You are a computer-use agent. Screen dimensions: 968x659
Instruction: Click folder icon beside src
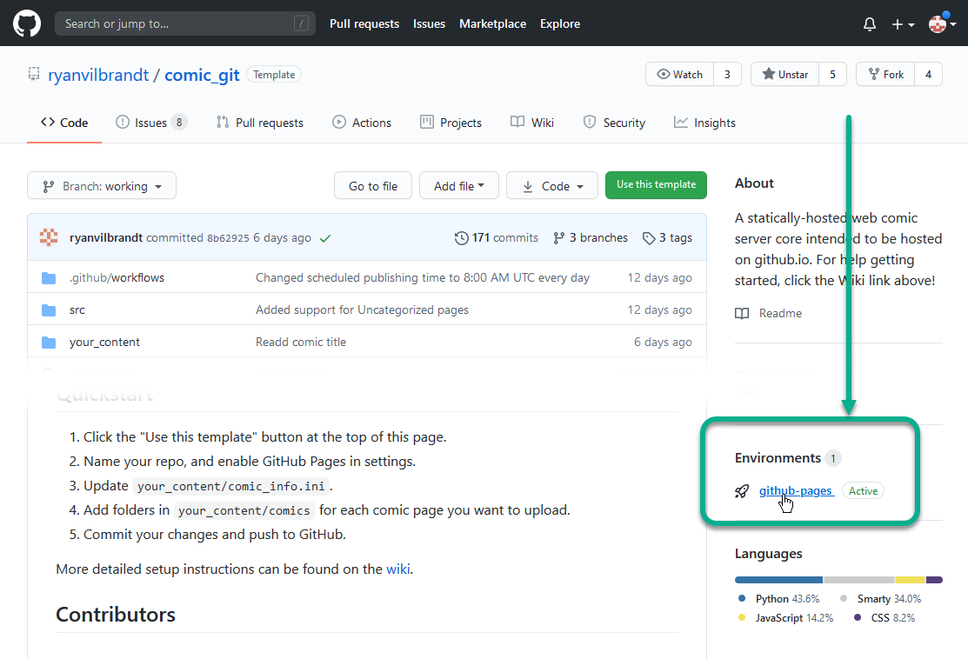[49, 310]
